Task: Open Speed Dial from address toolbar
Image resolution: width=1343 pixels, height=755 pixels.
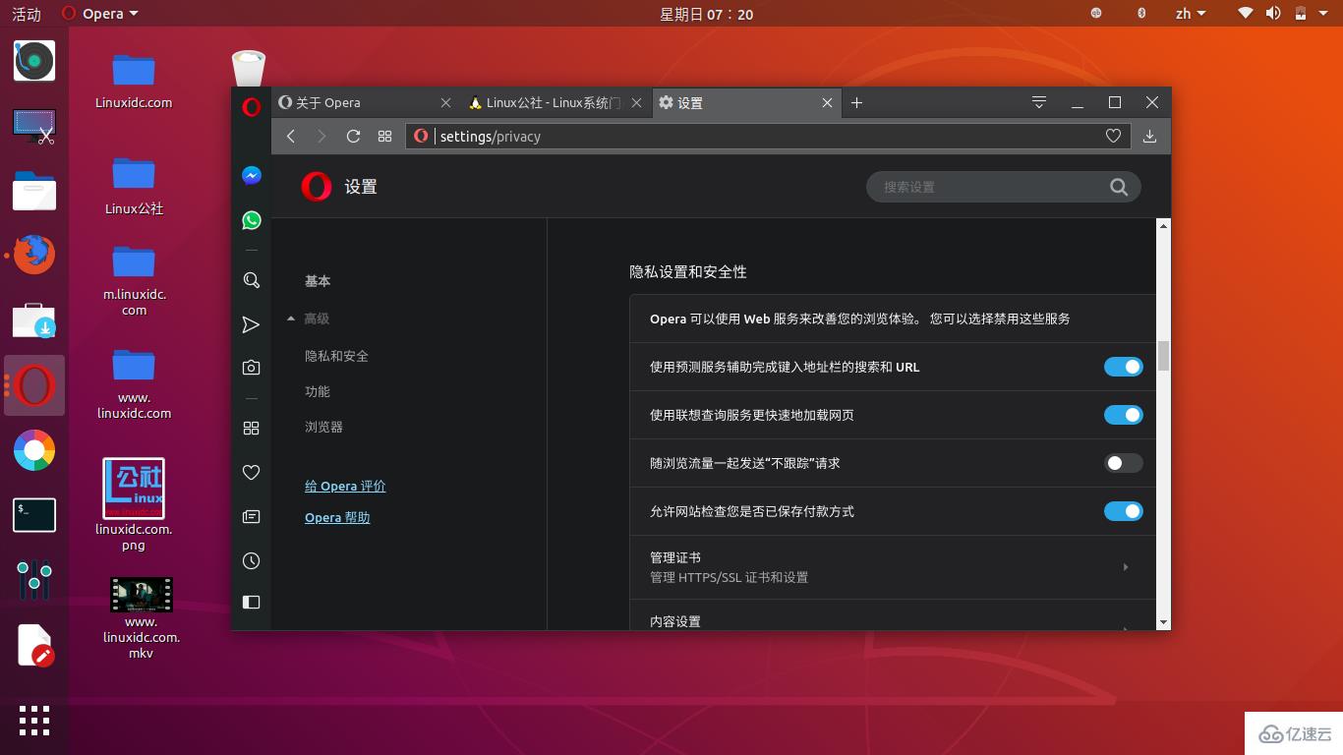Action: (x=384, y=137)
